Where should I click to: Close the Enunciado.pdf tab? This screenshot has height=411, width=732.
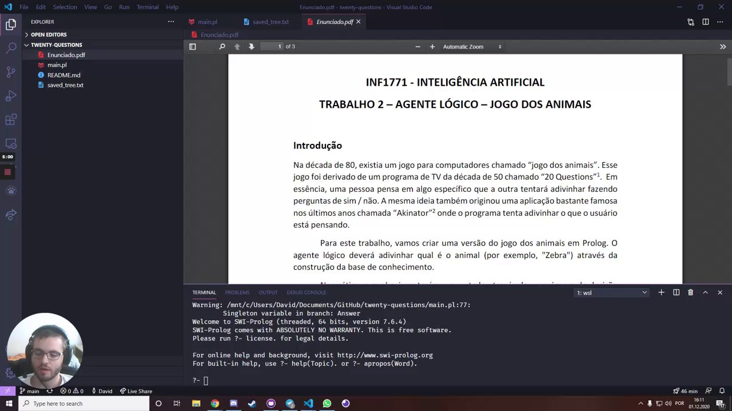[x=359, y=22]
